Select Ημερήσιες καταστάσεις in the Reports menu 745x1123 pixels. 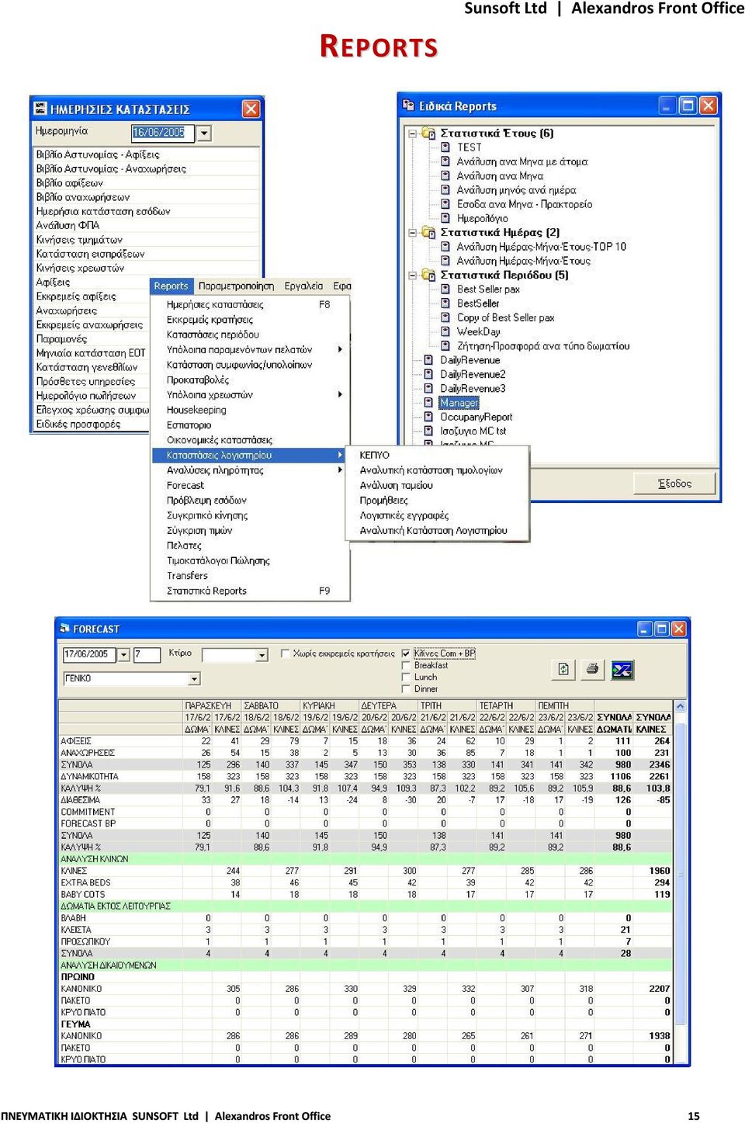pos(251,305)
